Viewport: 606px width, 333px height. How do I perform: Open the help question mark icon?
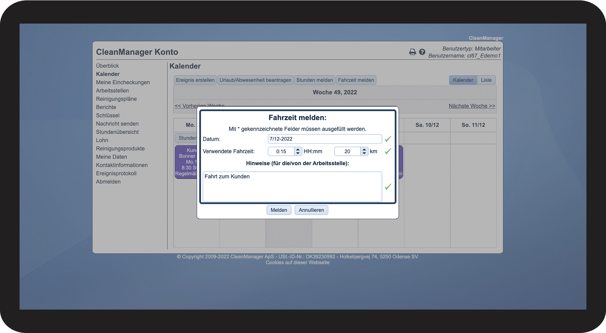422,52
